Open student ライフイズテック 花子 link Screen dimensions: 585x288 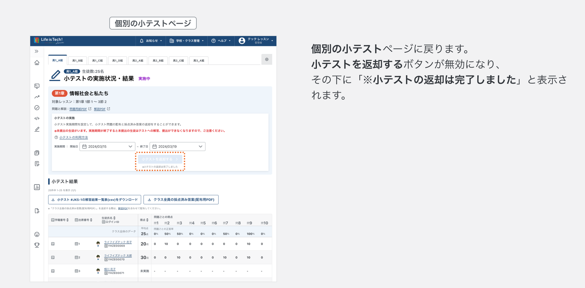pyautogui.click(x=118, y=242)
